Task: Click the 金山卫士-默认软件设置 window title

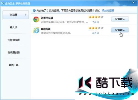Action: click(18, 4)
